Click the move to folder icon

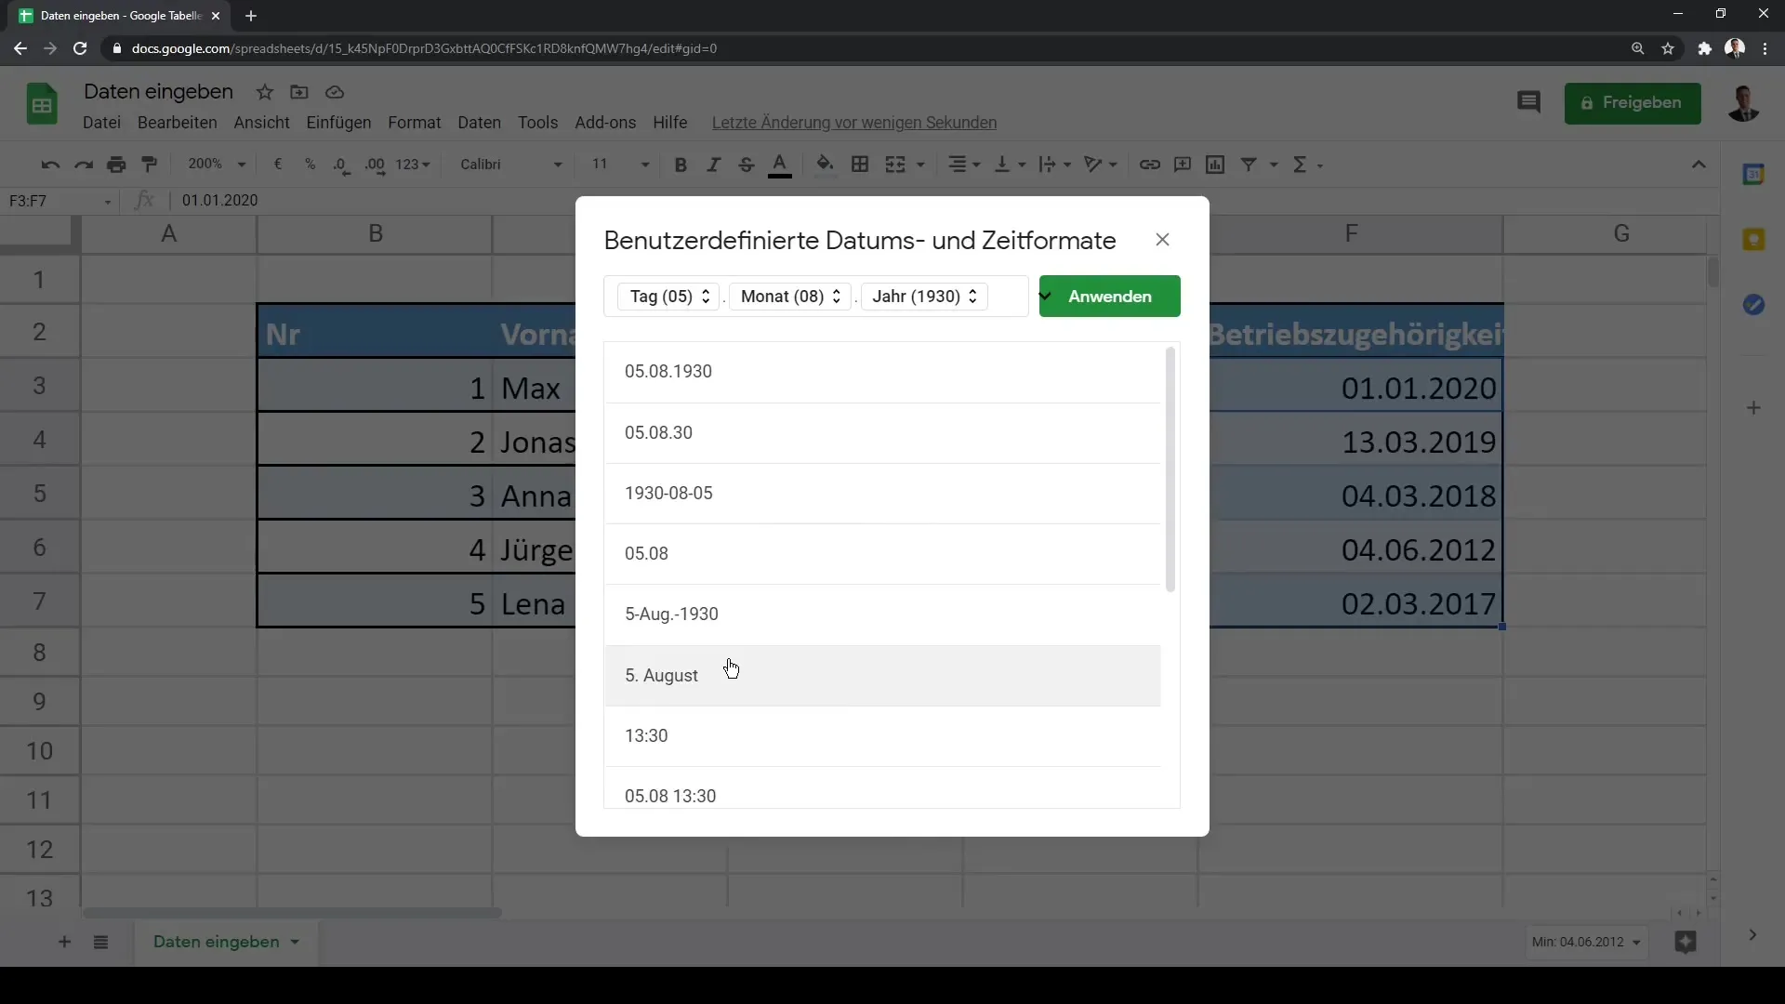click(299, 92)
